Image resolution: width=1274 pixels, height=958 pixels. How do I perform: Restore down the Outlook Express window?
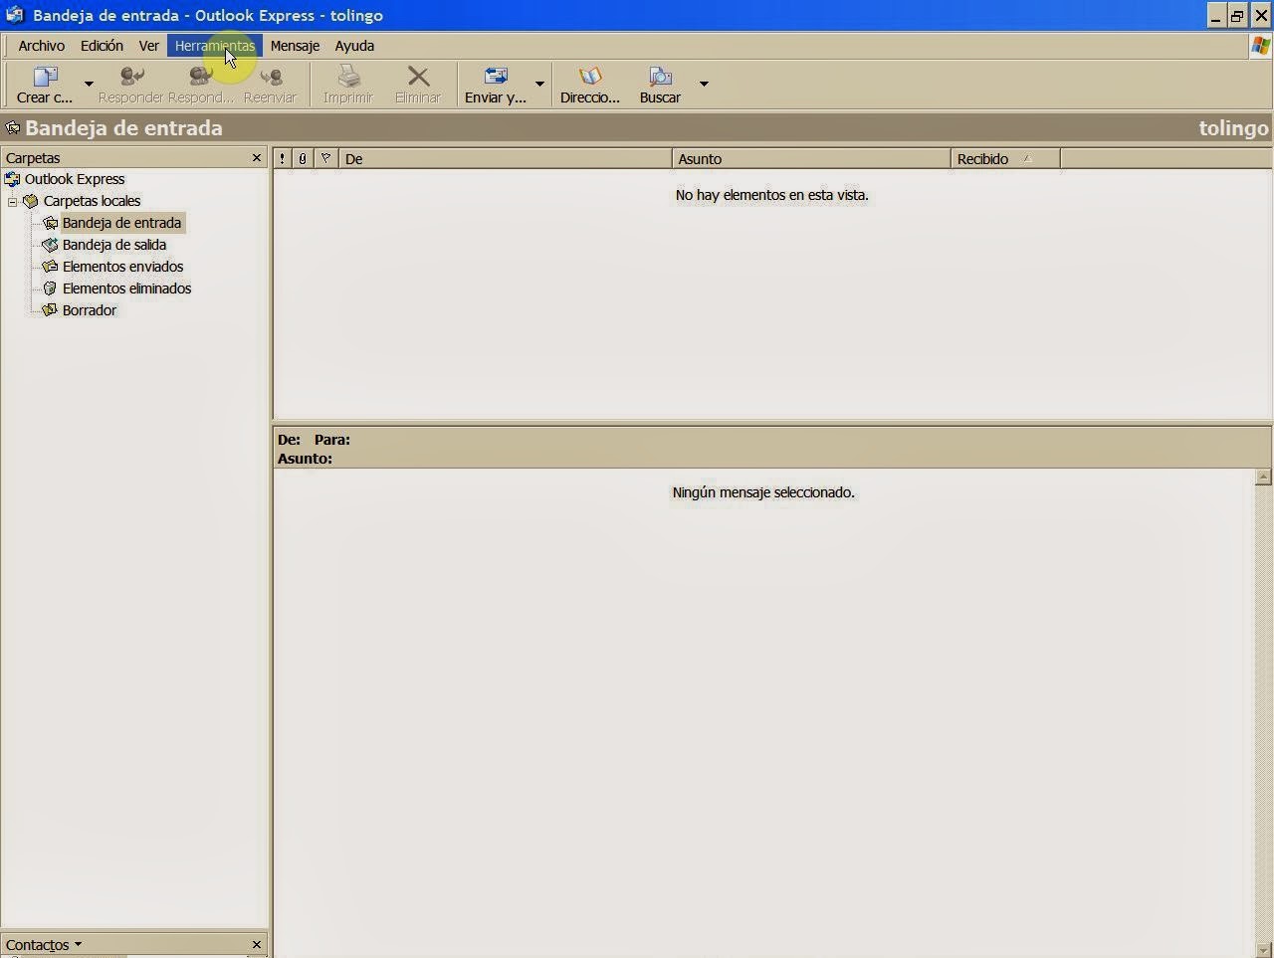tap(1238, 15)
